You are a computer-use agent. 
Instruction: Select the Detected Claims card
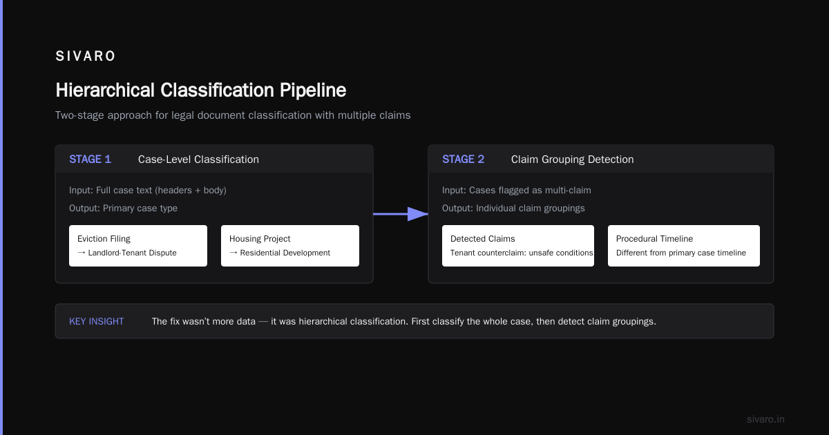click(518, 246)
